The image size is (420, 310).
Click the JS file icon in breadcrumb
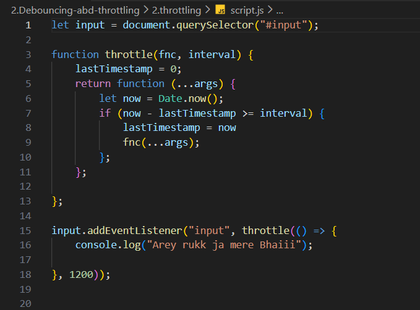(x=220, y=10)
